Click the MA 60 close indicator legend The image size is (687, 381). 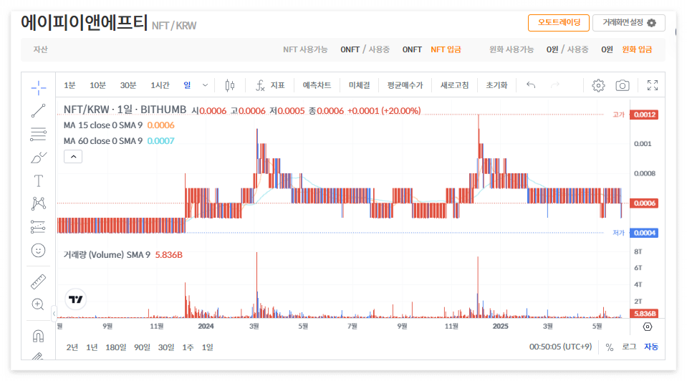119,141
